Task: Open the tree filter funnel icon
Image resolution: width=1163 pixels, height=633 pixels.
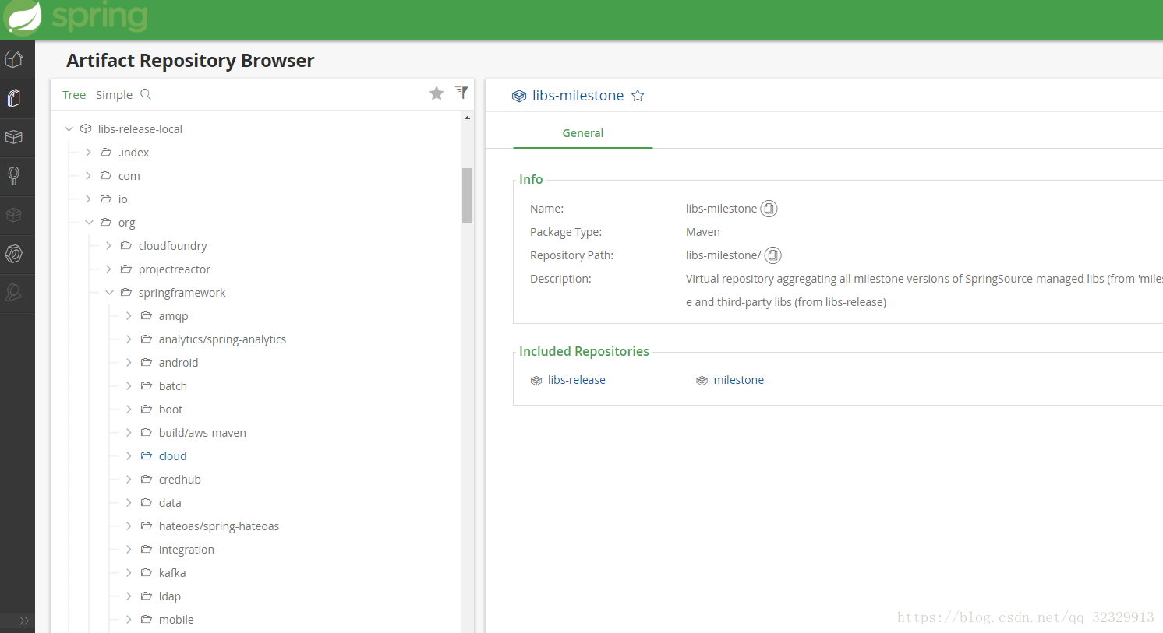Action: [461, 93]
